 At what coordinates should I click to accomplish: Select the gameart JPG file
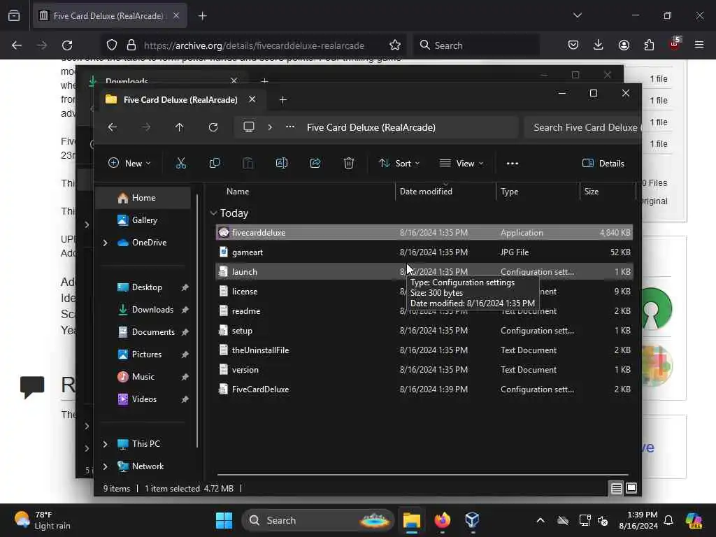424,252
